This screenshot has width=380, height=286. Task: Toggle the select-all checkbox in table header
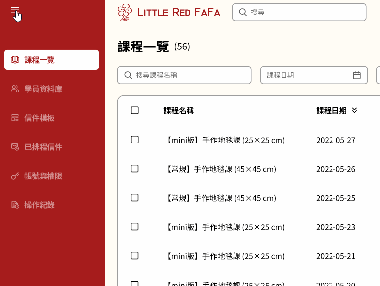point(135,110)
